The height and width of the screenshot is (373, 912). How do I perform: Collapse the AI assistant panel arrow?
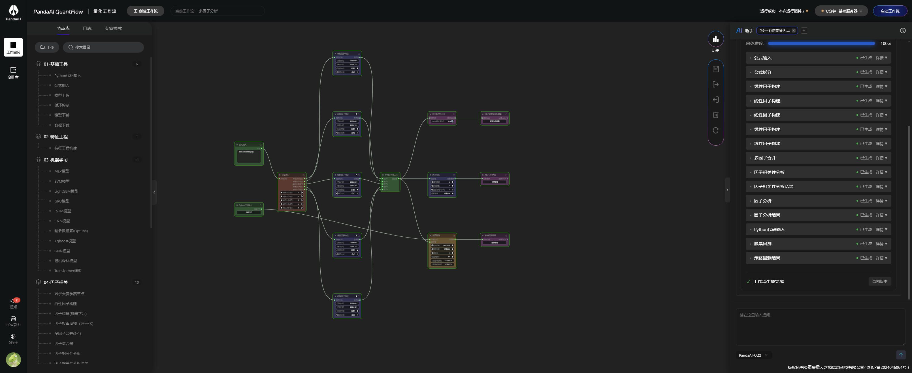coord(727,190)
